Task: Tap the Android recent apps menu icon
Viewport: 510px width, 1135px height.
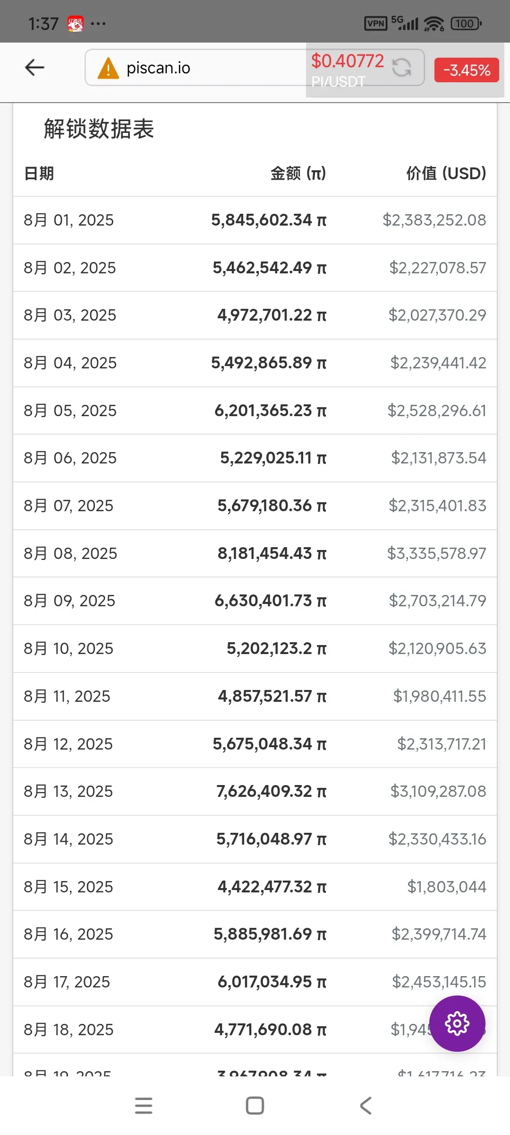Action: [x=144, y=1106]
